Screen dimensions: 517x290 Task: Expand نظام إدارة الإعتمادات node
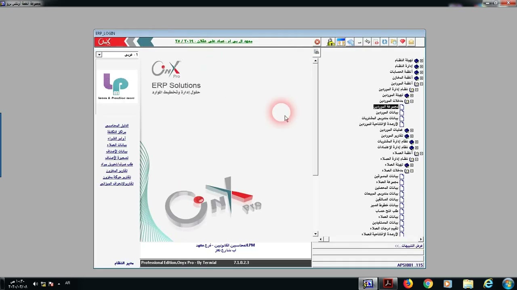coord(416,147)
